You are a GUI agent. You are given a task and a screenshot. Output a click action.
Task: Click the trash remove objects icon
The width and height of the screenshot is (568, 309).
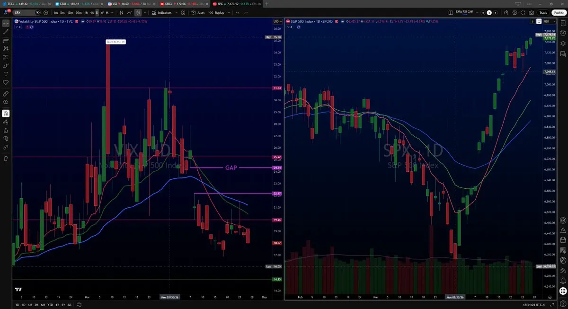click(6, 158)
